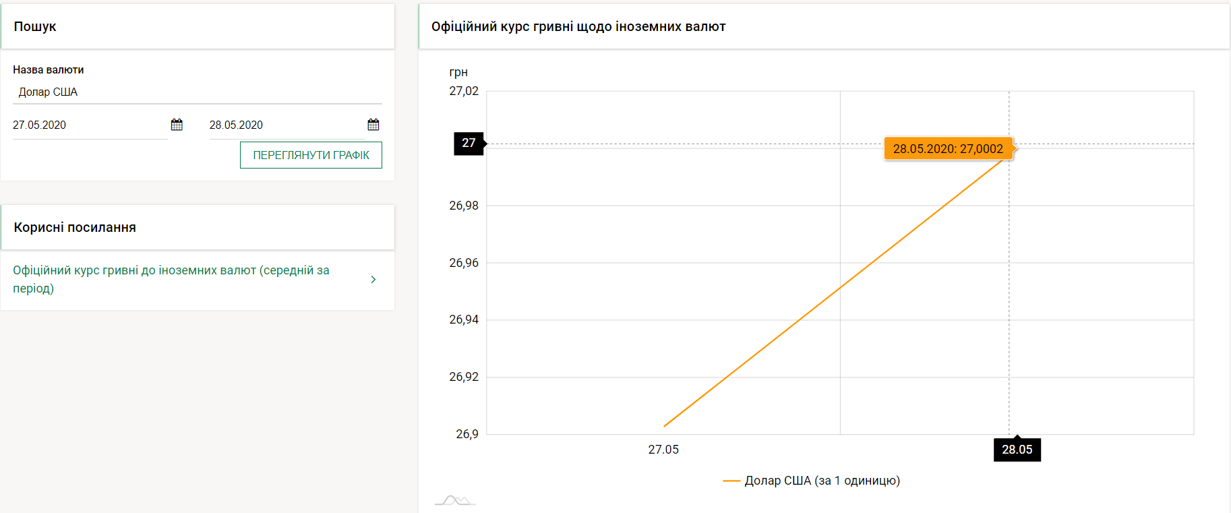The width and height of the screenshot is (1231, 513).
Task: Click the 26,98 axis value
Action: (x=464, y=206)
